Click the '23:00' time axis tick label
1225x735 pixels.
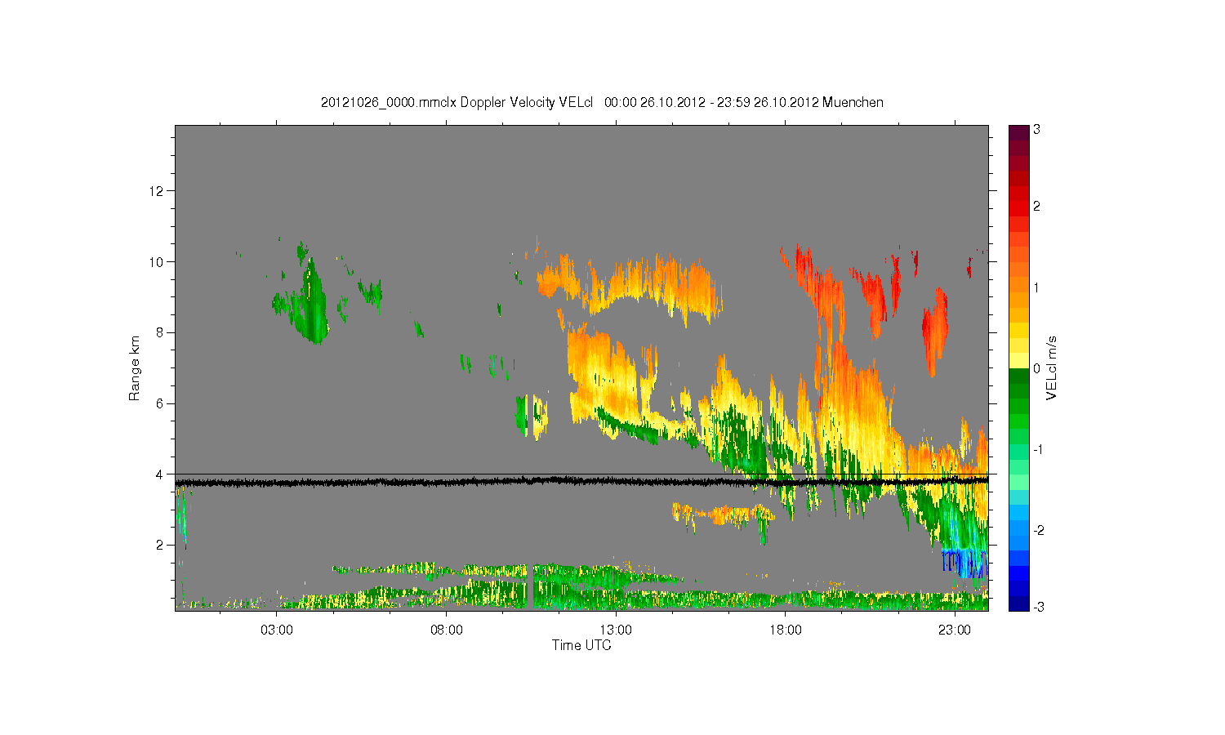click(954, 630)
